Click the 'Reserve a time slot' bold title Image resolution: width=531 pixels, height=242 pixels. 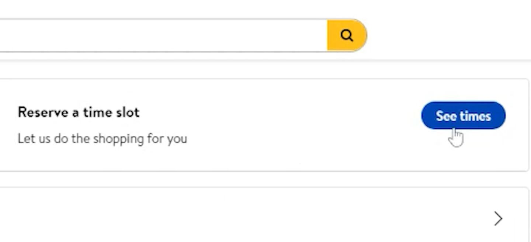coord(79,112)
